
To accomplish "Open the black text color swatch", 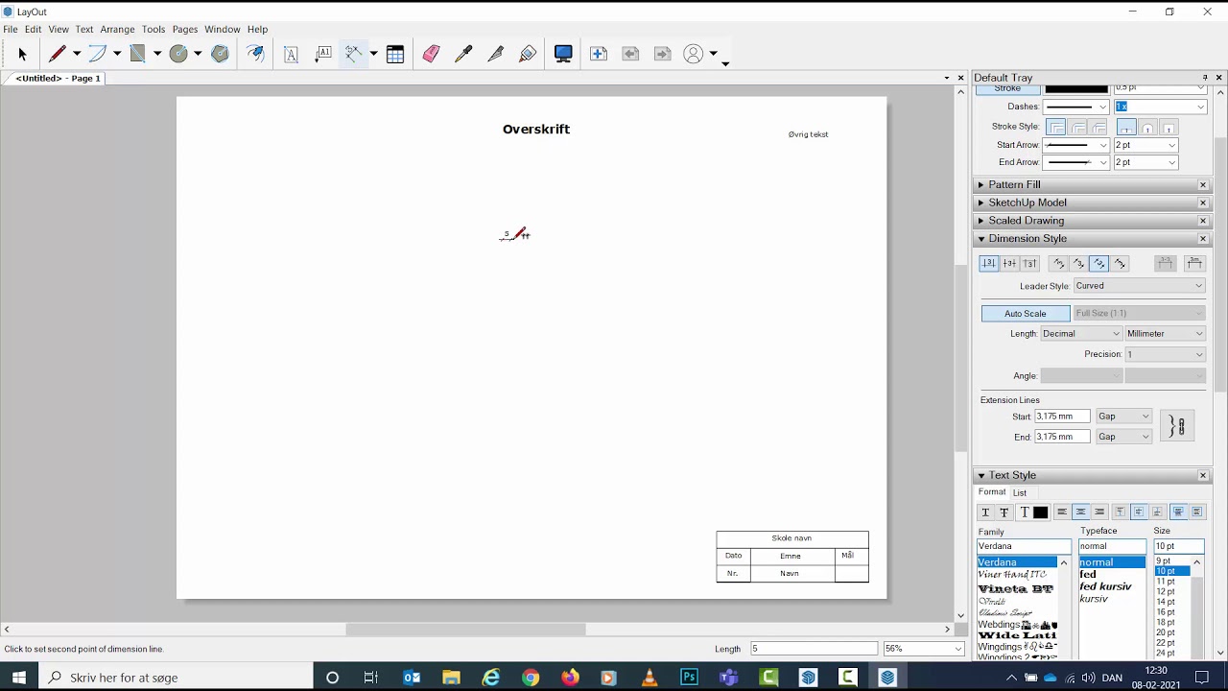I will (x=1041, y=512).
